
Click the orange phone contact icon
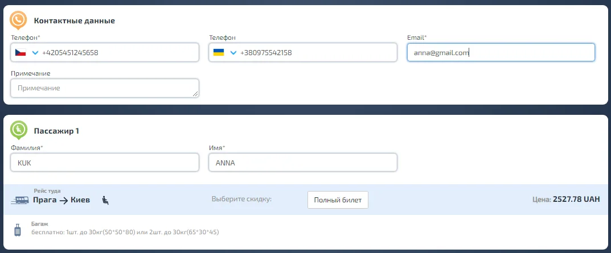pos(18,20)
